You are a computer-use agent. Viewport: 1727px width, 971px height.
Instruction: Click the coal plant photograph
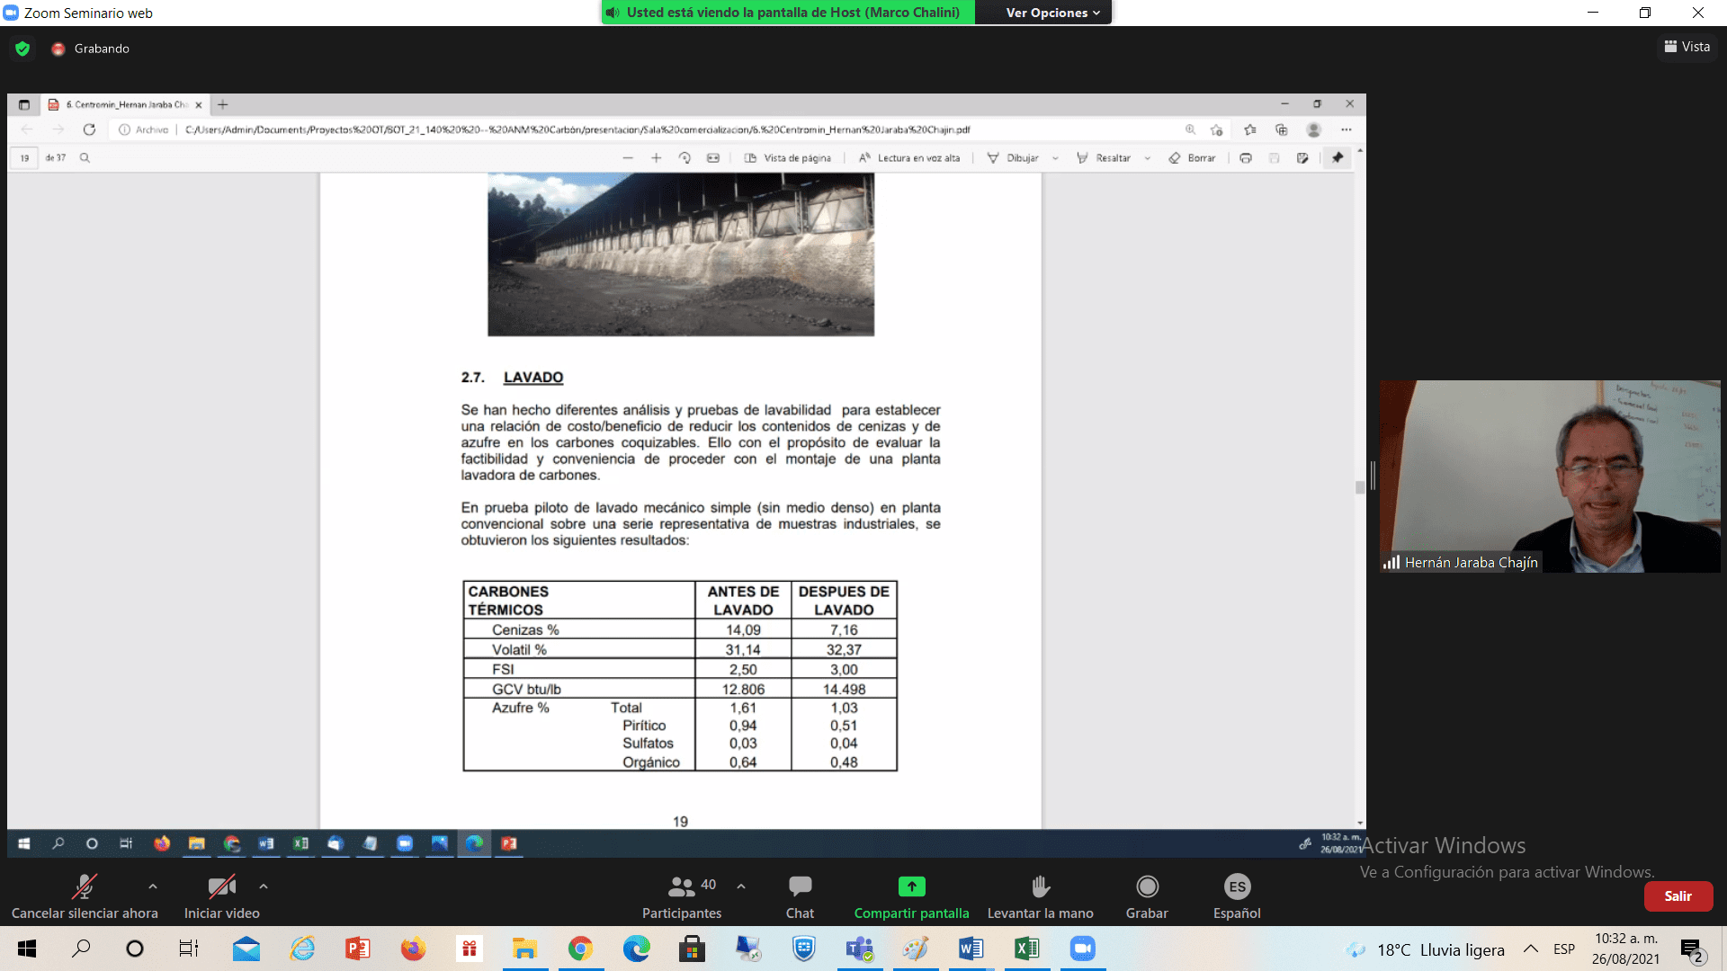click(681, 254)
